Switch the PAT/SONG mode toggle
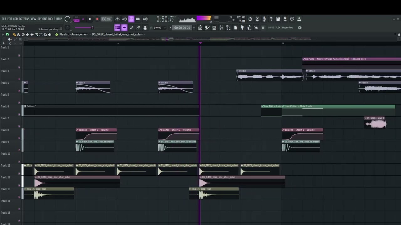 [76, 19]
